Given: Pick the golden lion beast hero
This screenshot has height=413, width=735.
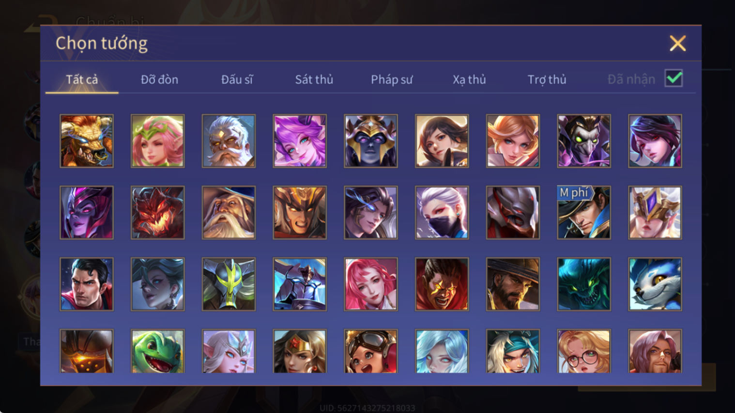Looking at the screenshot, I should pos(87,141).
